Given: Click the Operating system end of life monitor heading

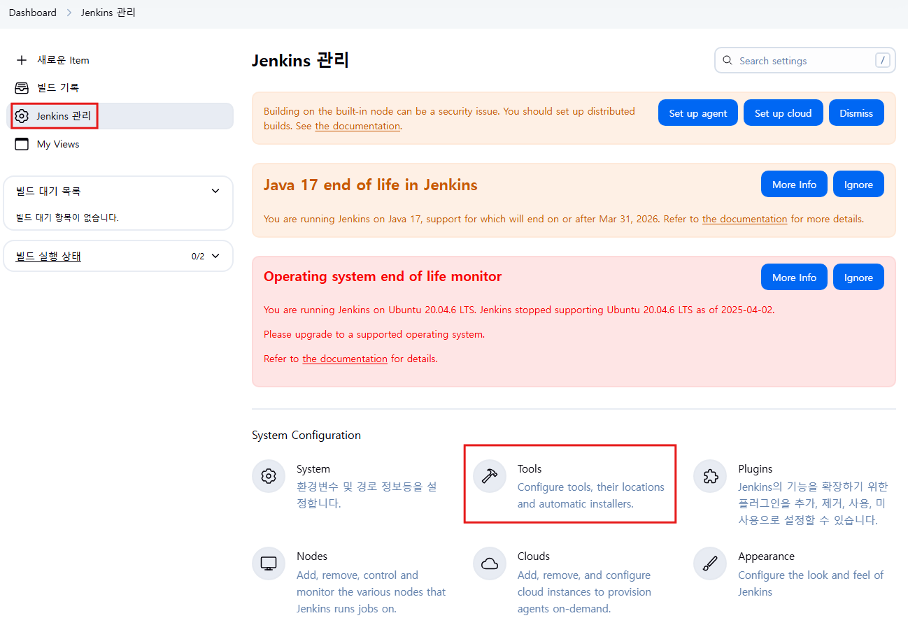Looking at the screenshot, I should coord(383,276).
